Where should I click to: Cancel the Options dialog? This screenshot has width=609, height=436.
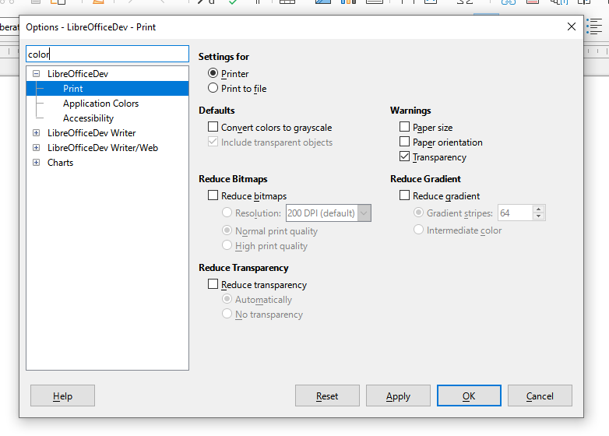click(x=540, y=396)
